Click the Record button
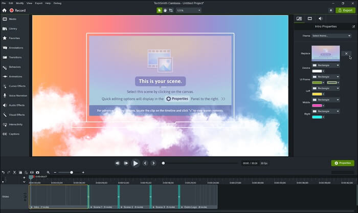The width and height of the screenshot is (358, 213). (17, 10)
